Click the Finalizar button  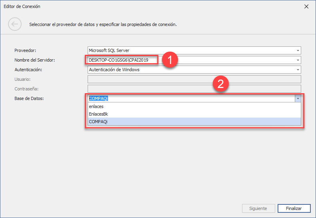294,208
